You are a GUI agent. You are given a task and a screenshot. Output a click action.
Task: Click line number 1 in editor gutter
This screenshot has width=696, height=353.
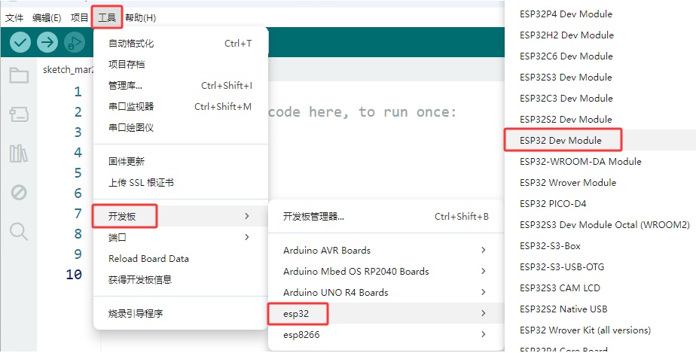78,92
